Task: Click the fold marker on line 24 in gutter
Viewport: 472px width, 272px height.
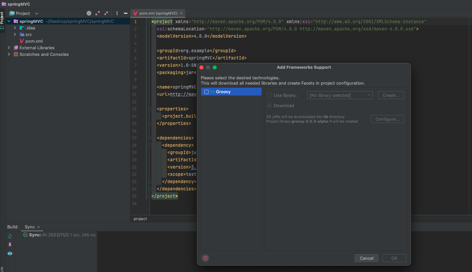Action: 150,189
